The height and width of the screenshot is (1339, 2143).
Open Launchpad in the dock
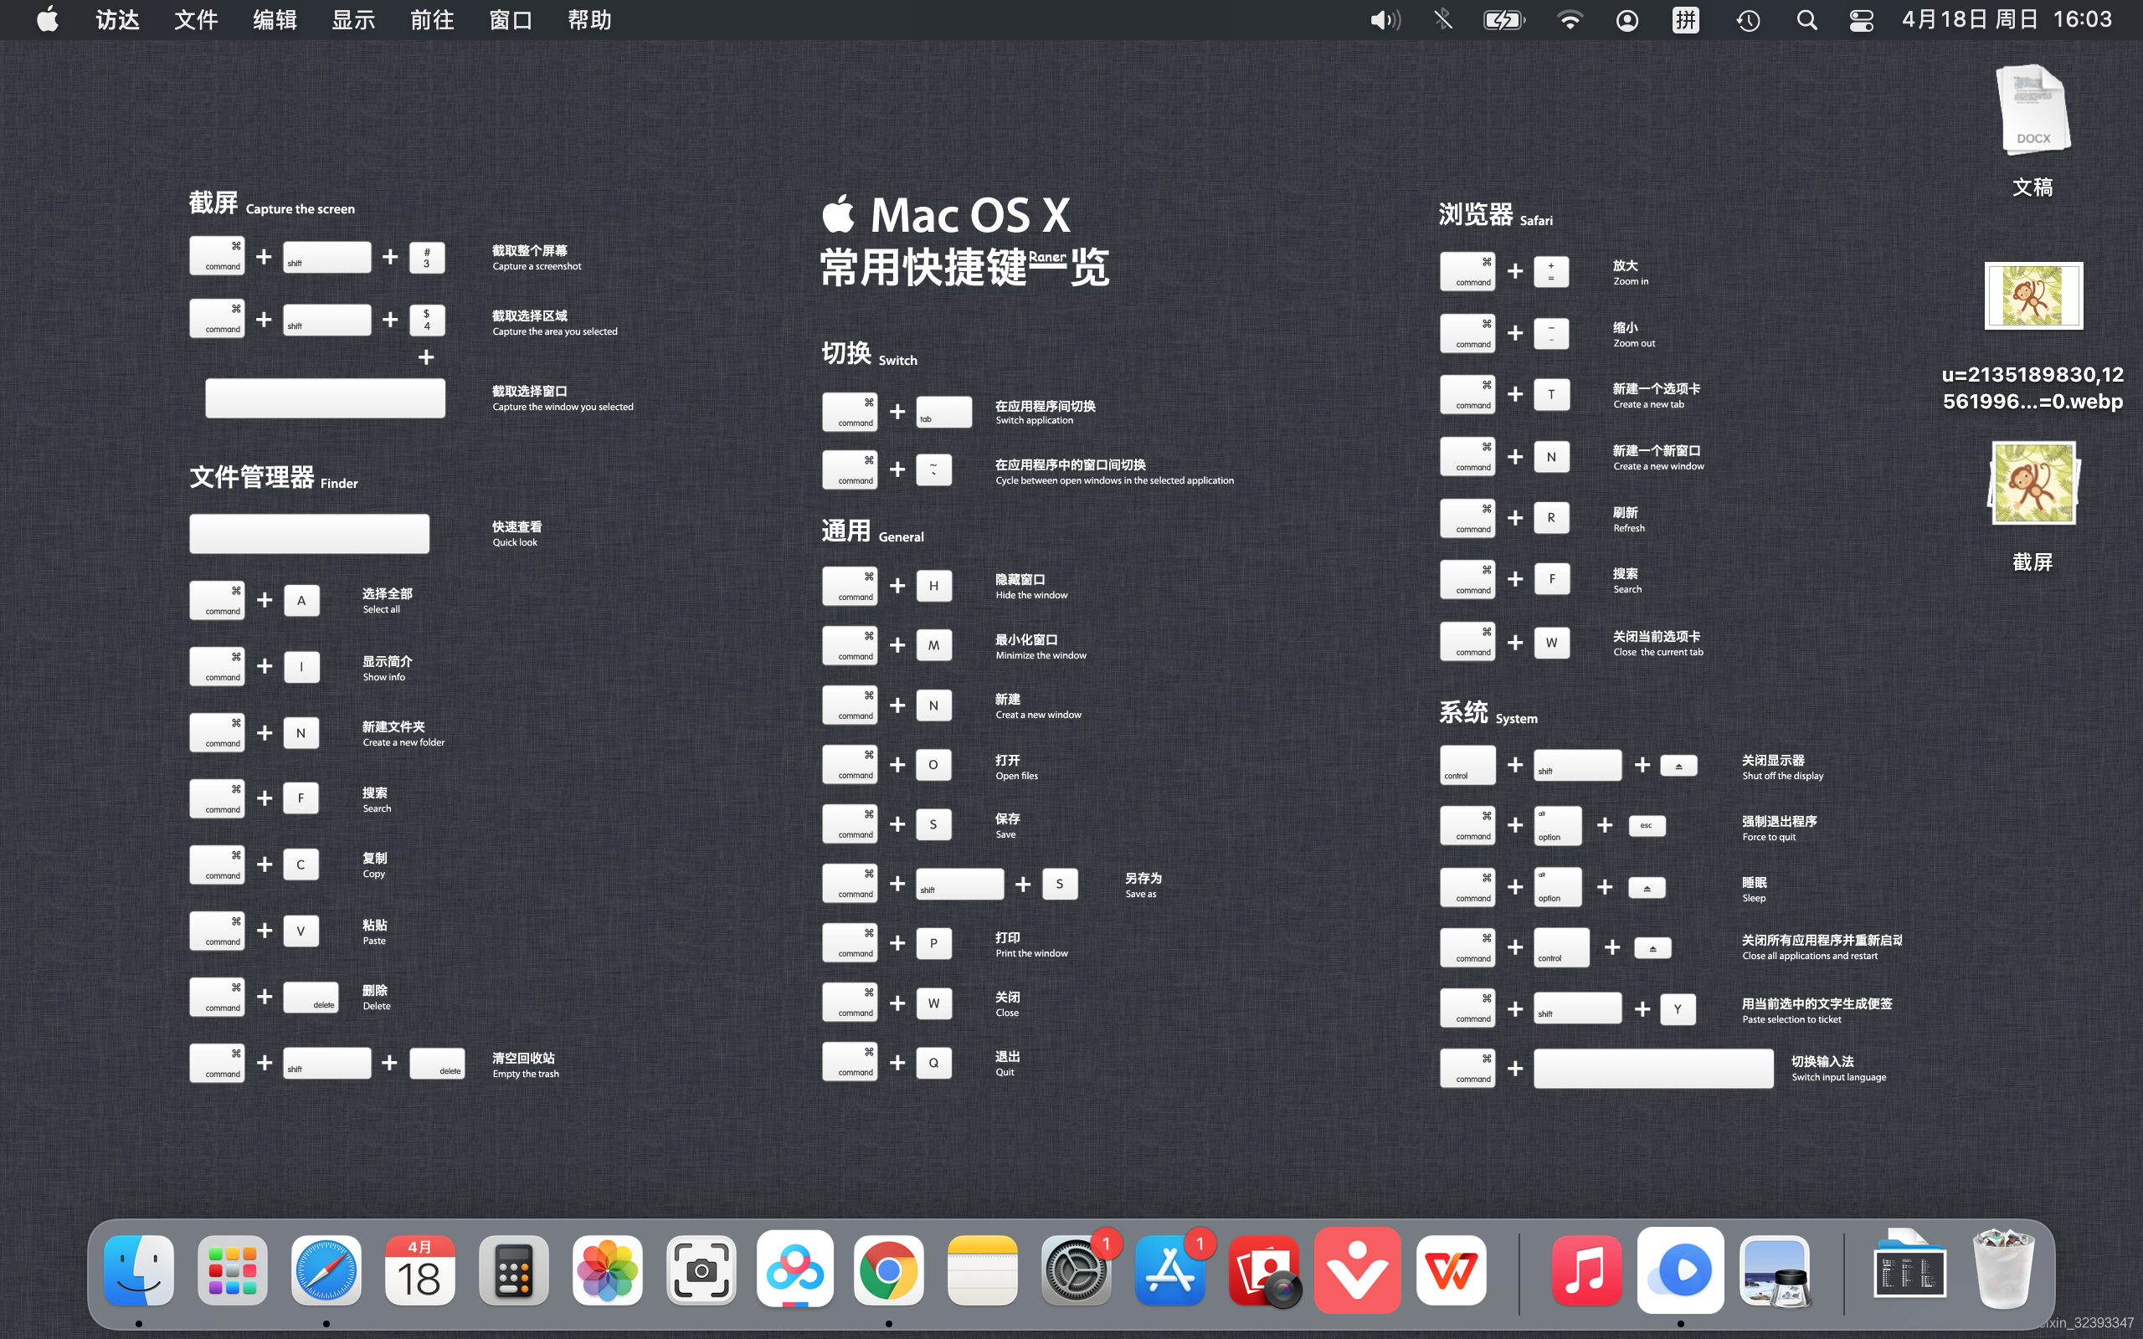point(233,1271)
